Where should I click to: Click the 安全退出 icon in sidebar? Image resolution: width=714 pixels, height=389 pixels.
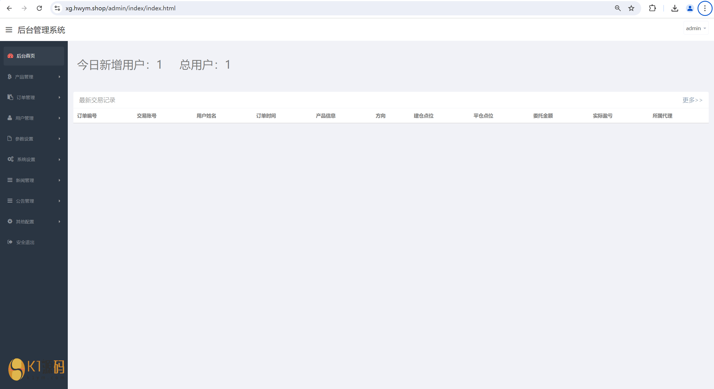tap(11, 242)
